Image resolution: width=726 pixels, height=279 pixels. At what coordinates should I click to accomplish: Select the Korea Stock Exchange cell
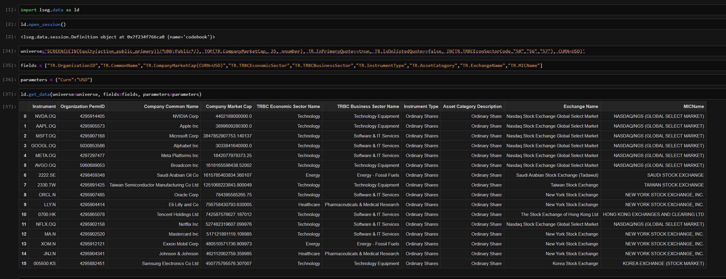point(575,264)
